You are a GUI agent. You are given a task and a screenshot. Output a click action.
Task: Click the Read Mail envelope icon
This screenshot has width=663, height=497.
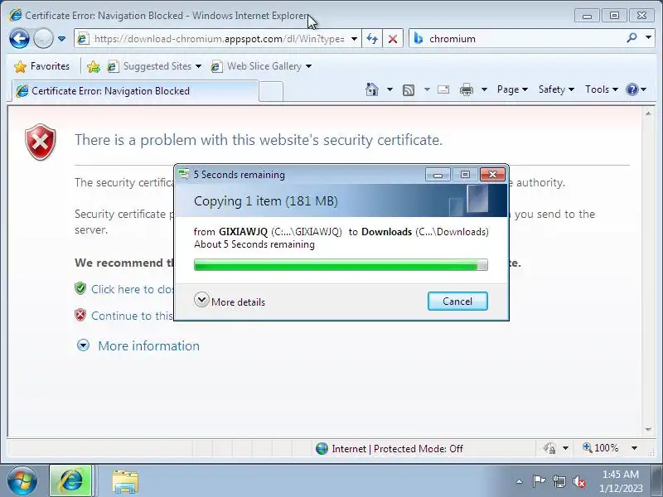443,89
